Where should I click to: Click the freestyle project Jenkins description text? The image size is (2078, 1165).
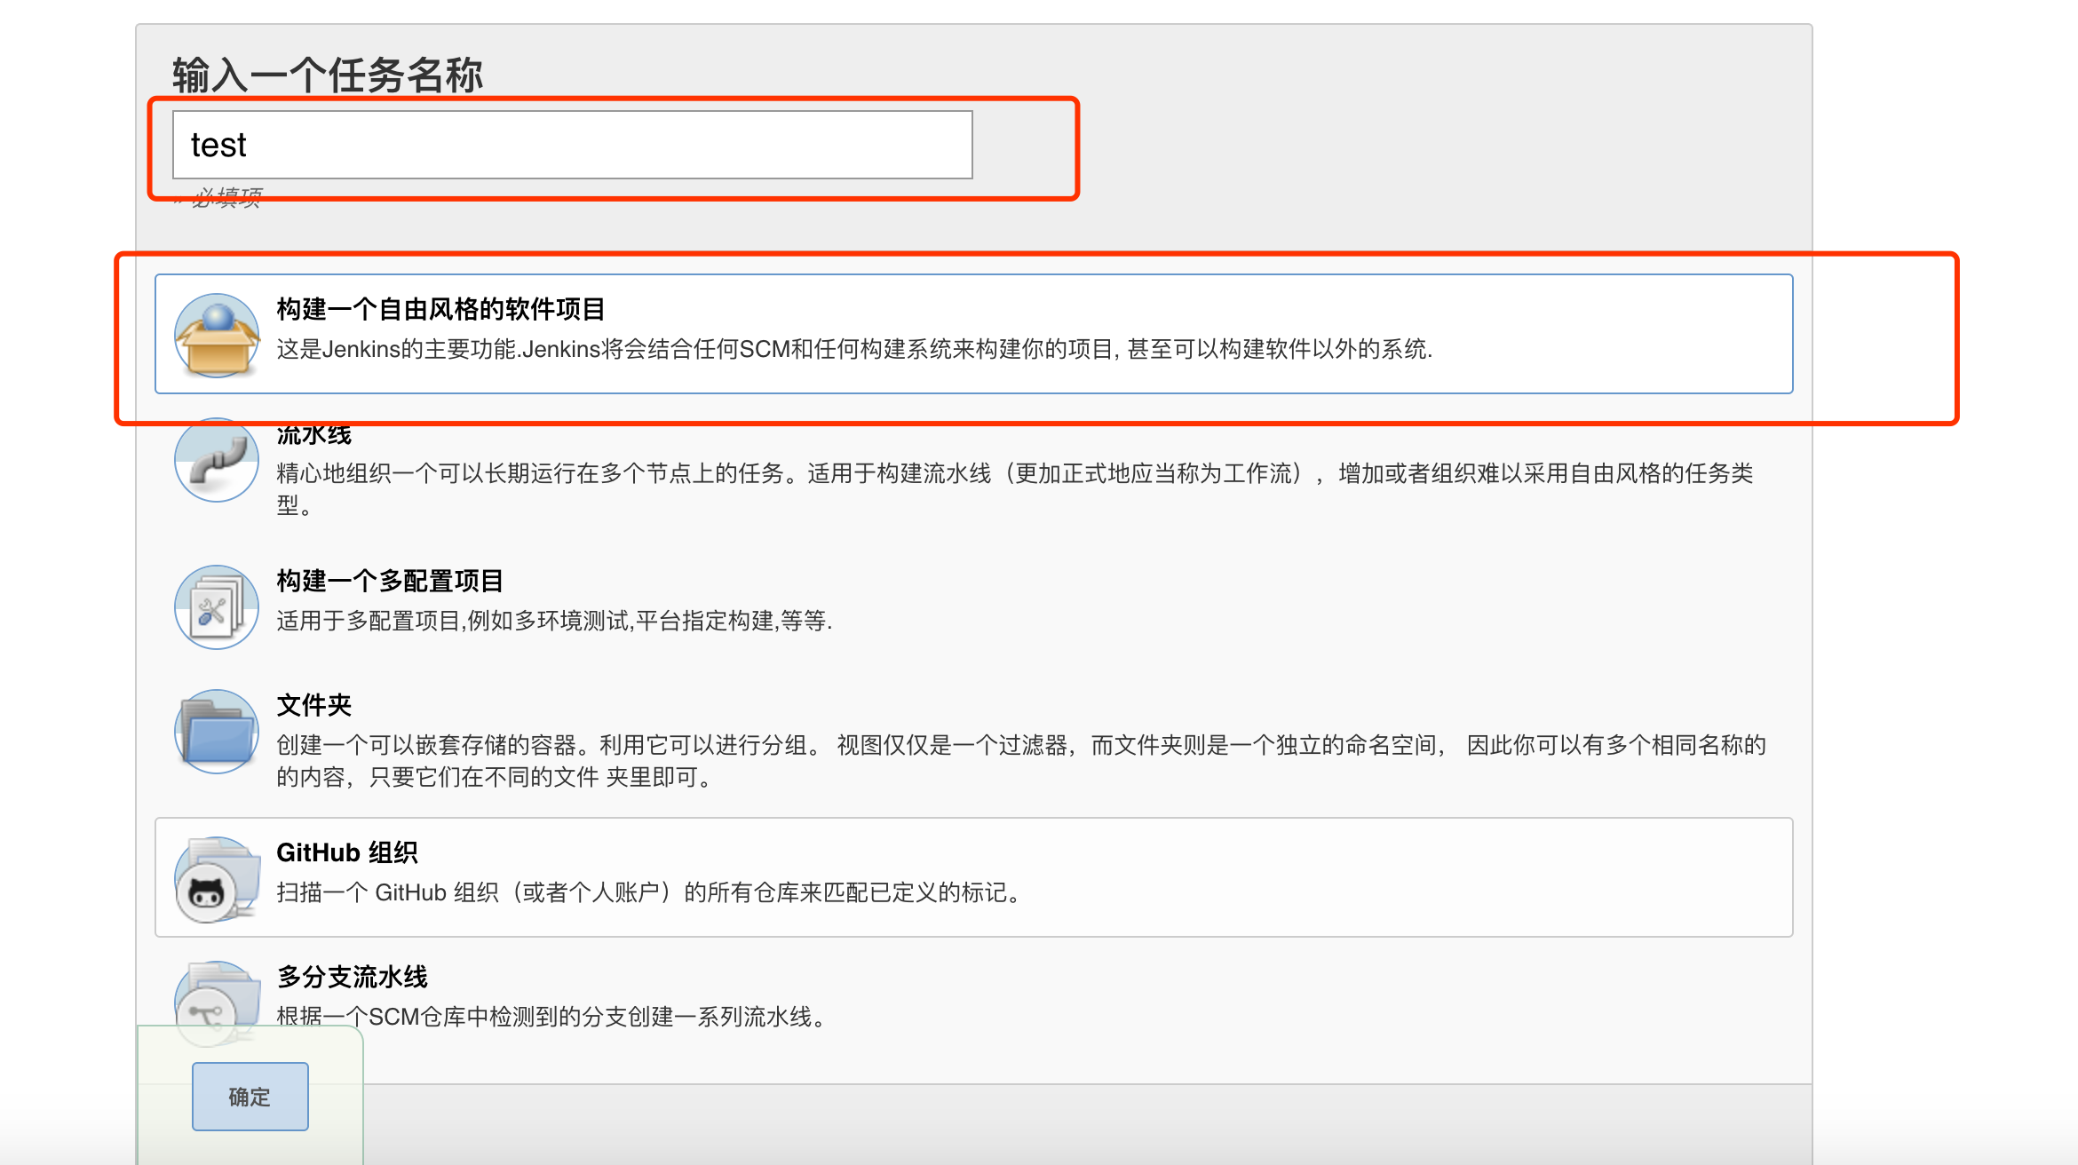coord(854,349)
